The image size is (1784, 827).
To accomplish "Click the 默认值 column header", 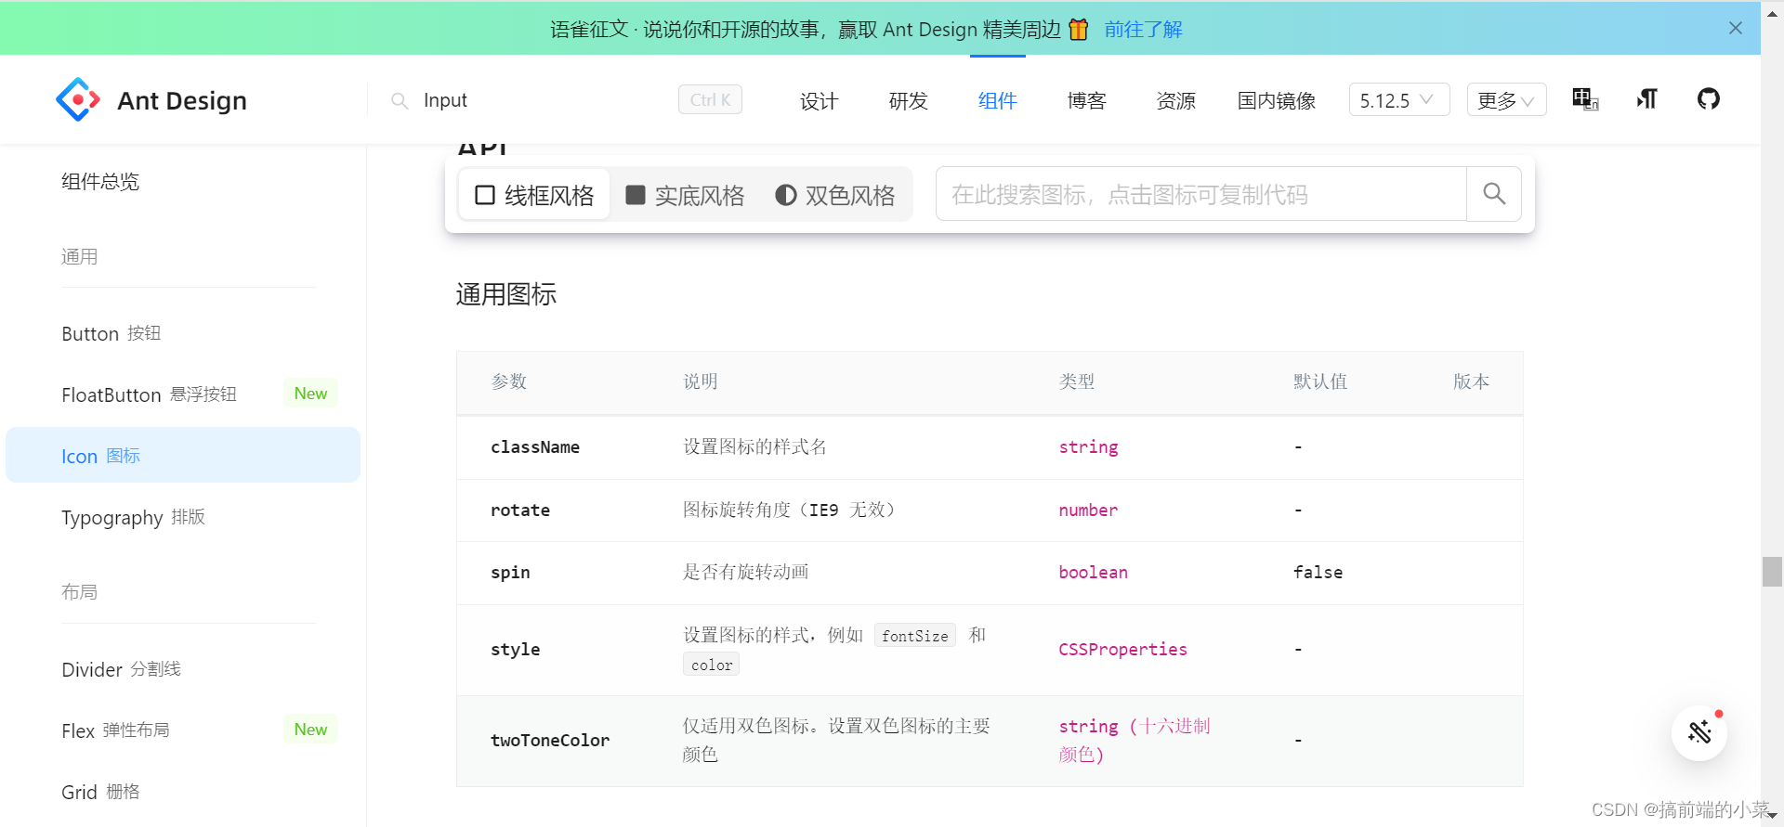I will (1320, 381).
